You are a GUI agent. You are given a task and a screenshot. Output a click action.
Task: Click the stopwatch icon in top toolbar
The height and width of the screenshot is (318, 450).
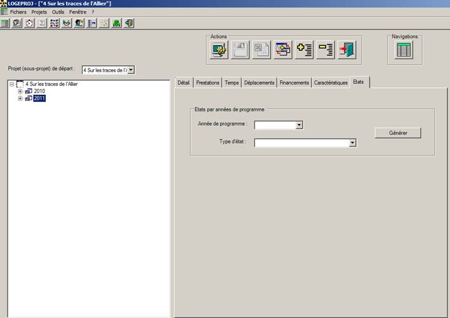[x=29, y=23]
